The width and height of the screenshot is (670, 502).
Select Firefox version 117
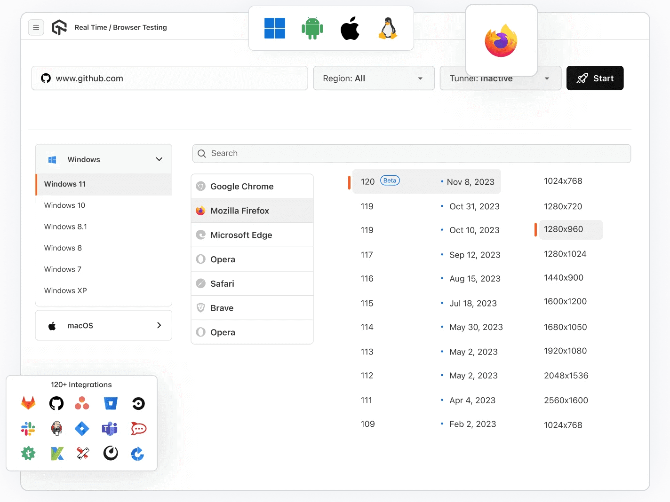click(367, 255)
